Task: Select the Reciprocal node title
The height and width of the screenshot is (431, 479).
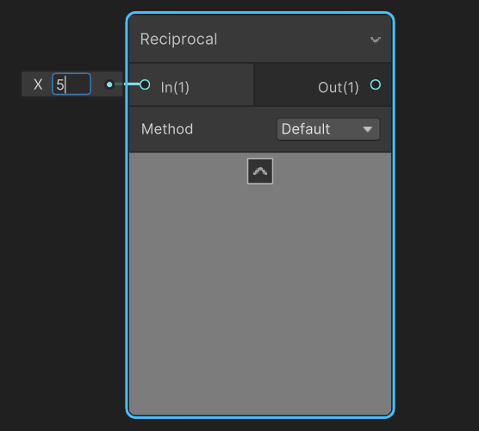Action: [x=178, y=40]
